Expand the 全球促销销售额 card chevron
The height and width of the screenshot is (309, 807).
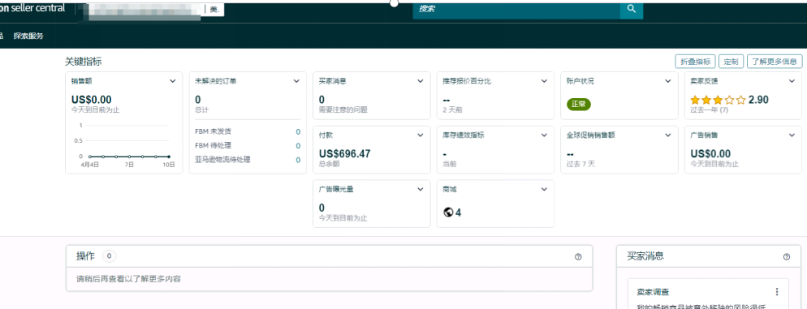pos(668,135)
